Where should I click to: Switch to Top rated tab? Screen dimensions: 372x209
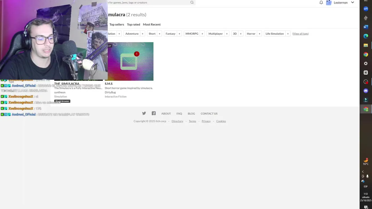133,24
